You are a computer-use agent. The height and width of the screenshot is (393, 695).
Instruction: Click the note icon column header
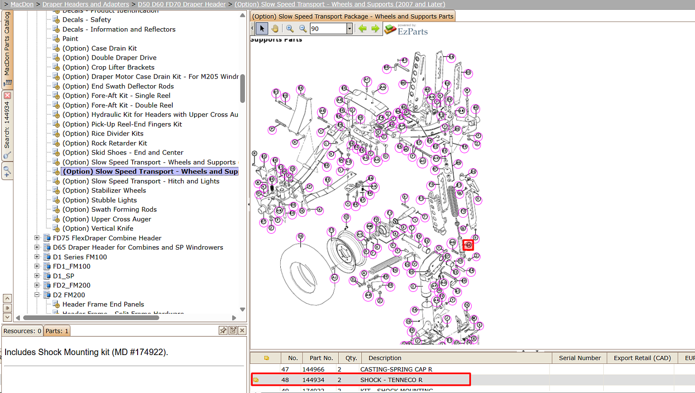pos(266,358)
